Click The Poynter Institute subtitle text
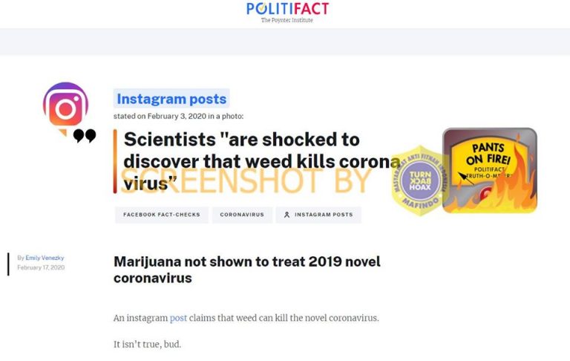 coord(286,20)
